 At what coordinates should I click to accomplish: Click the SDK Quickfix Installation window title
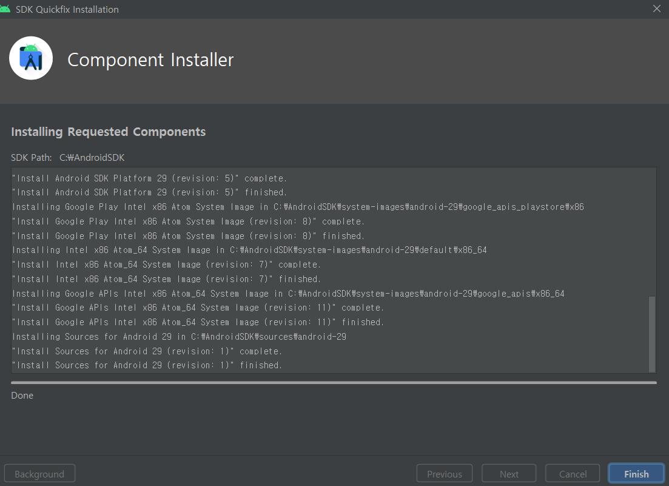click(x=67, y=9)
